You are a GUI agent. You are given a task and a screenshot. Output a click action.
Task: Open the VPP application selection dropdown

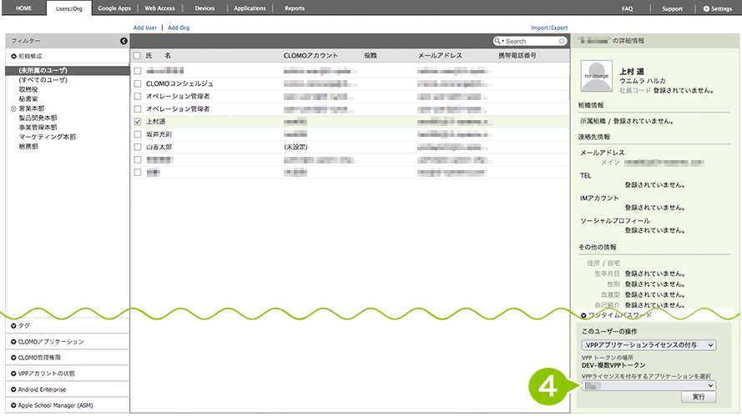point(648,385)
